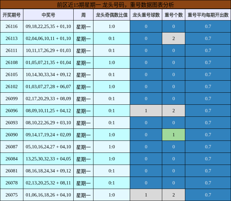Select the '开奖期号' column header

click(12, 15)
